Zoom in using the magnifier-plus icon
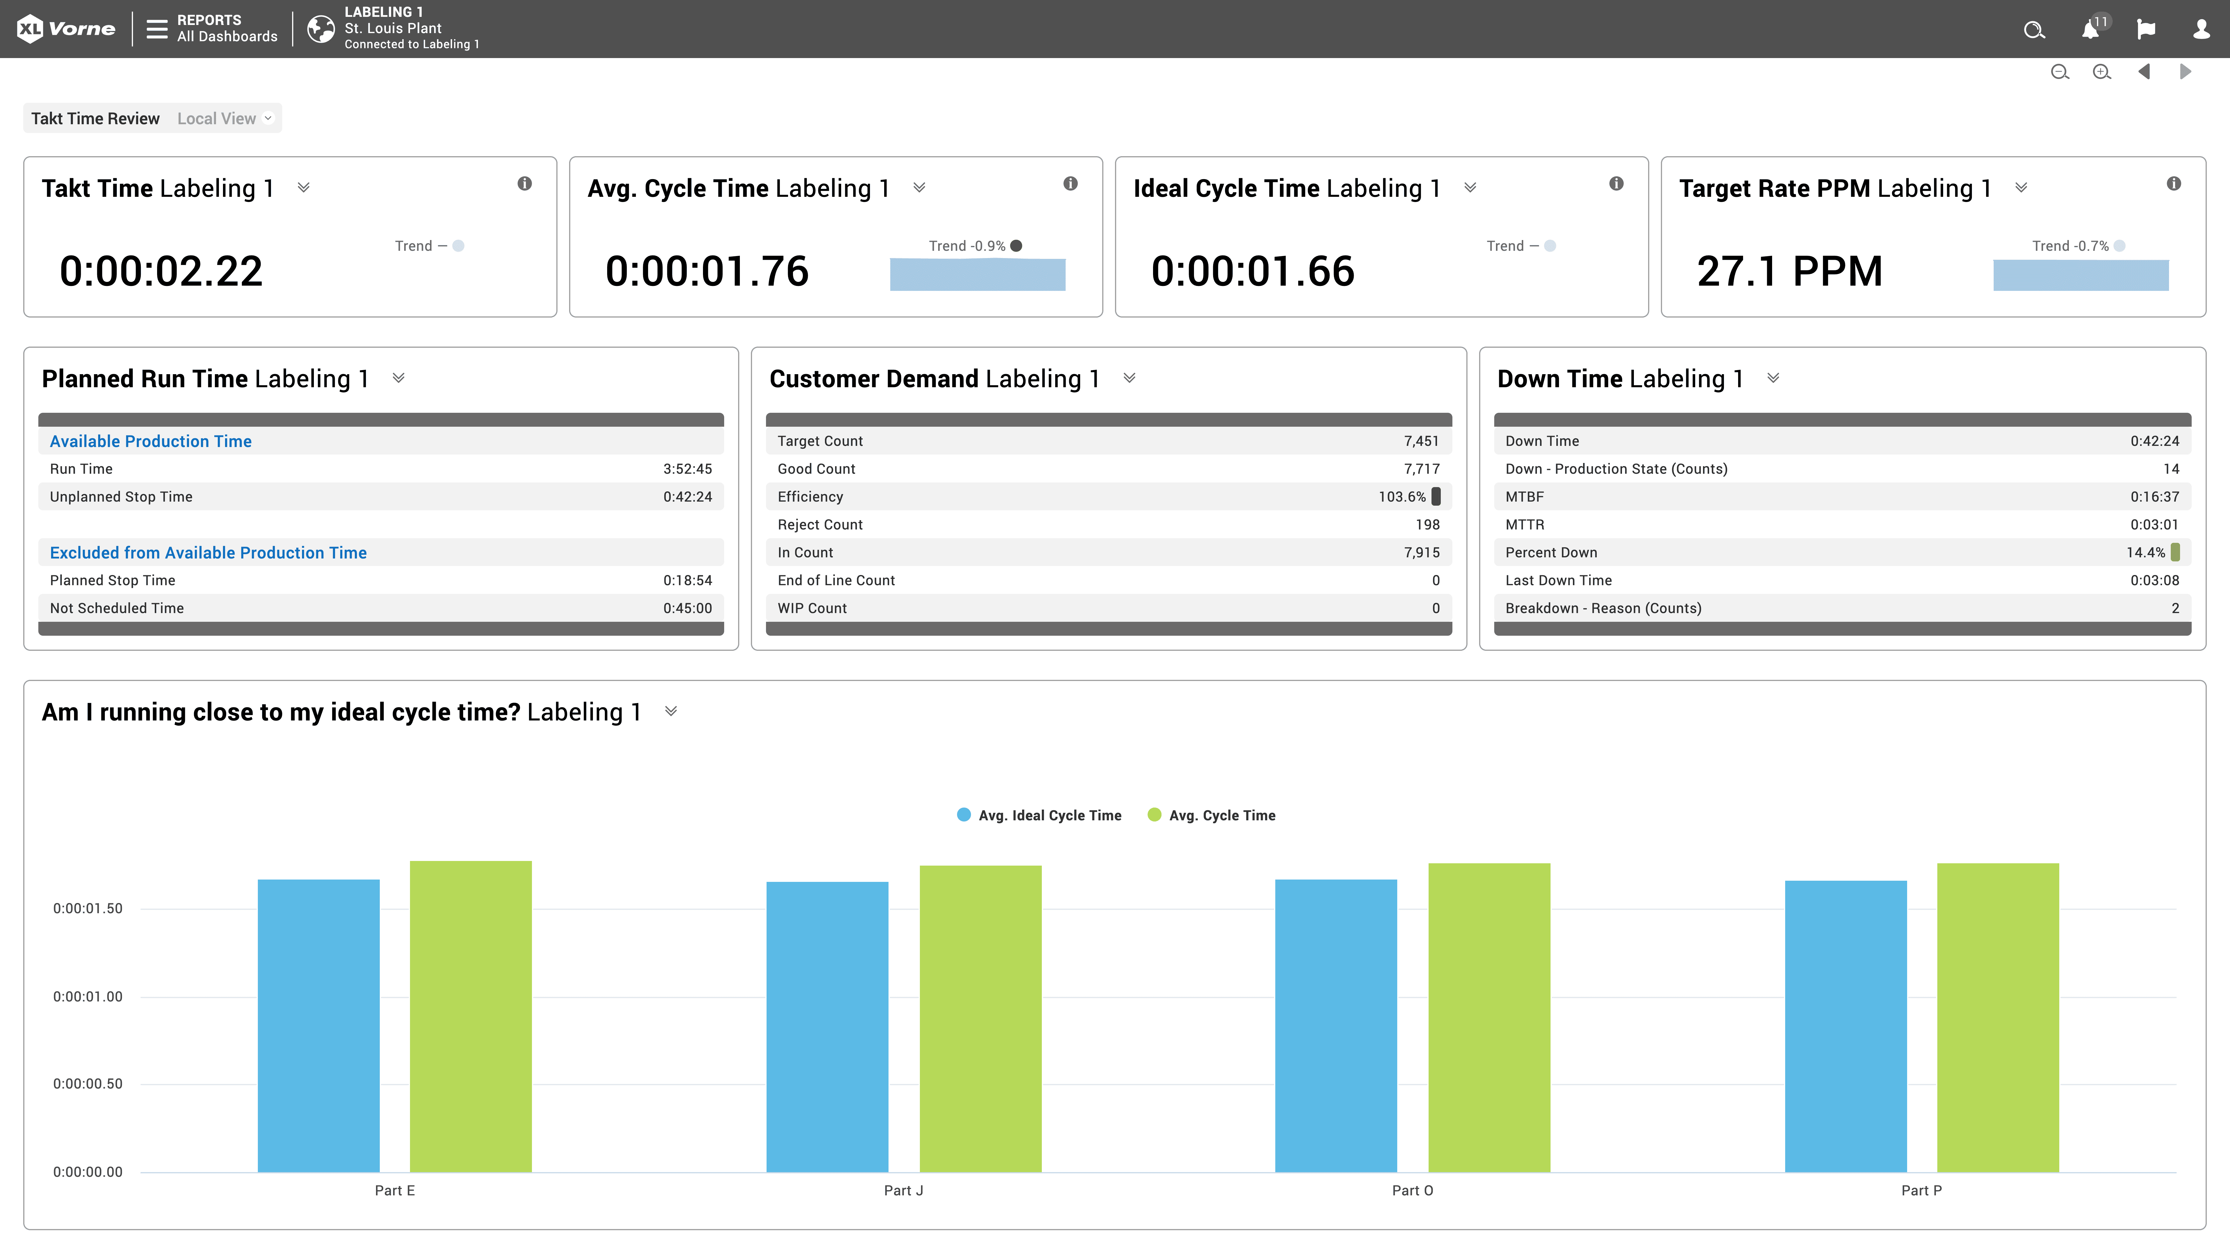The image size is (2230, 1254). coord(2101,72)
